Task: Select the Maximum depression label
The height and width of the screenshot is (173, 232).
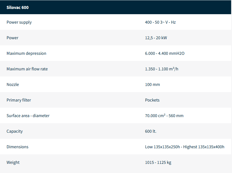Action: pos(26,53)
